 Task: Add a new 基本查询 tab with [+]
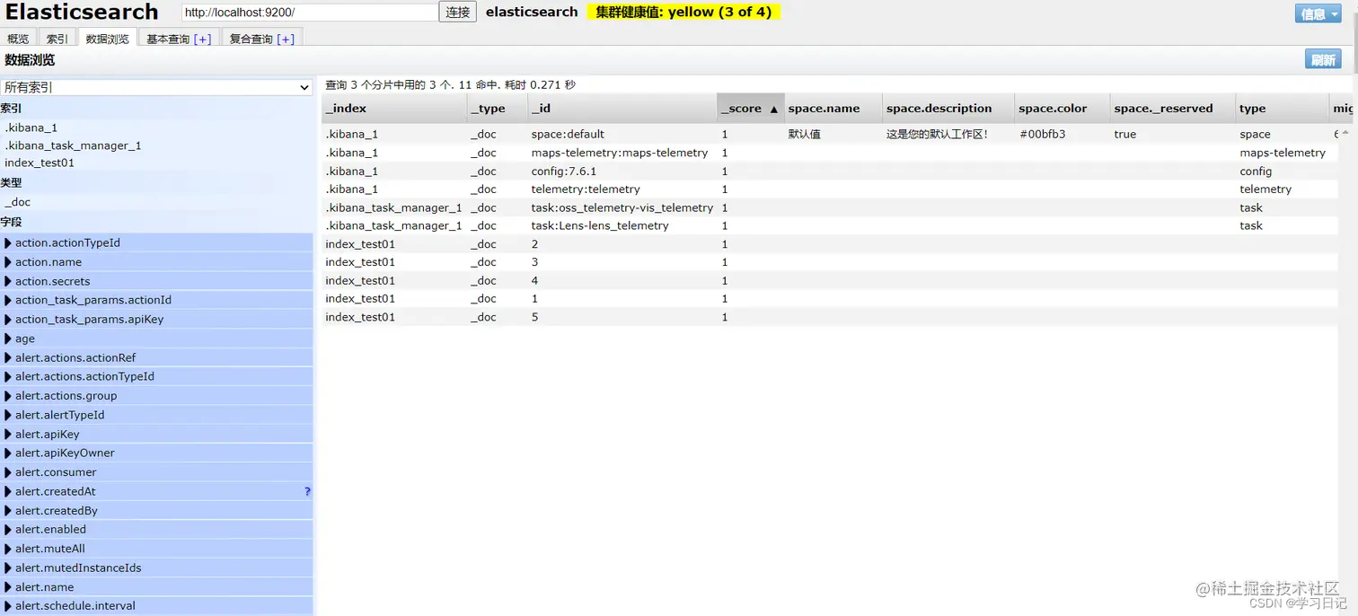(202, 39)
